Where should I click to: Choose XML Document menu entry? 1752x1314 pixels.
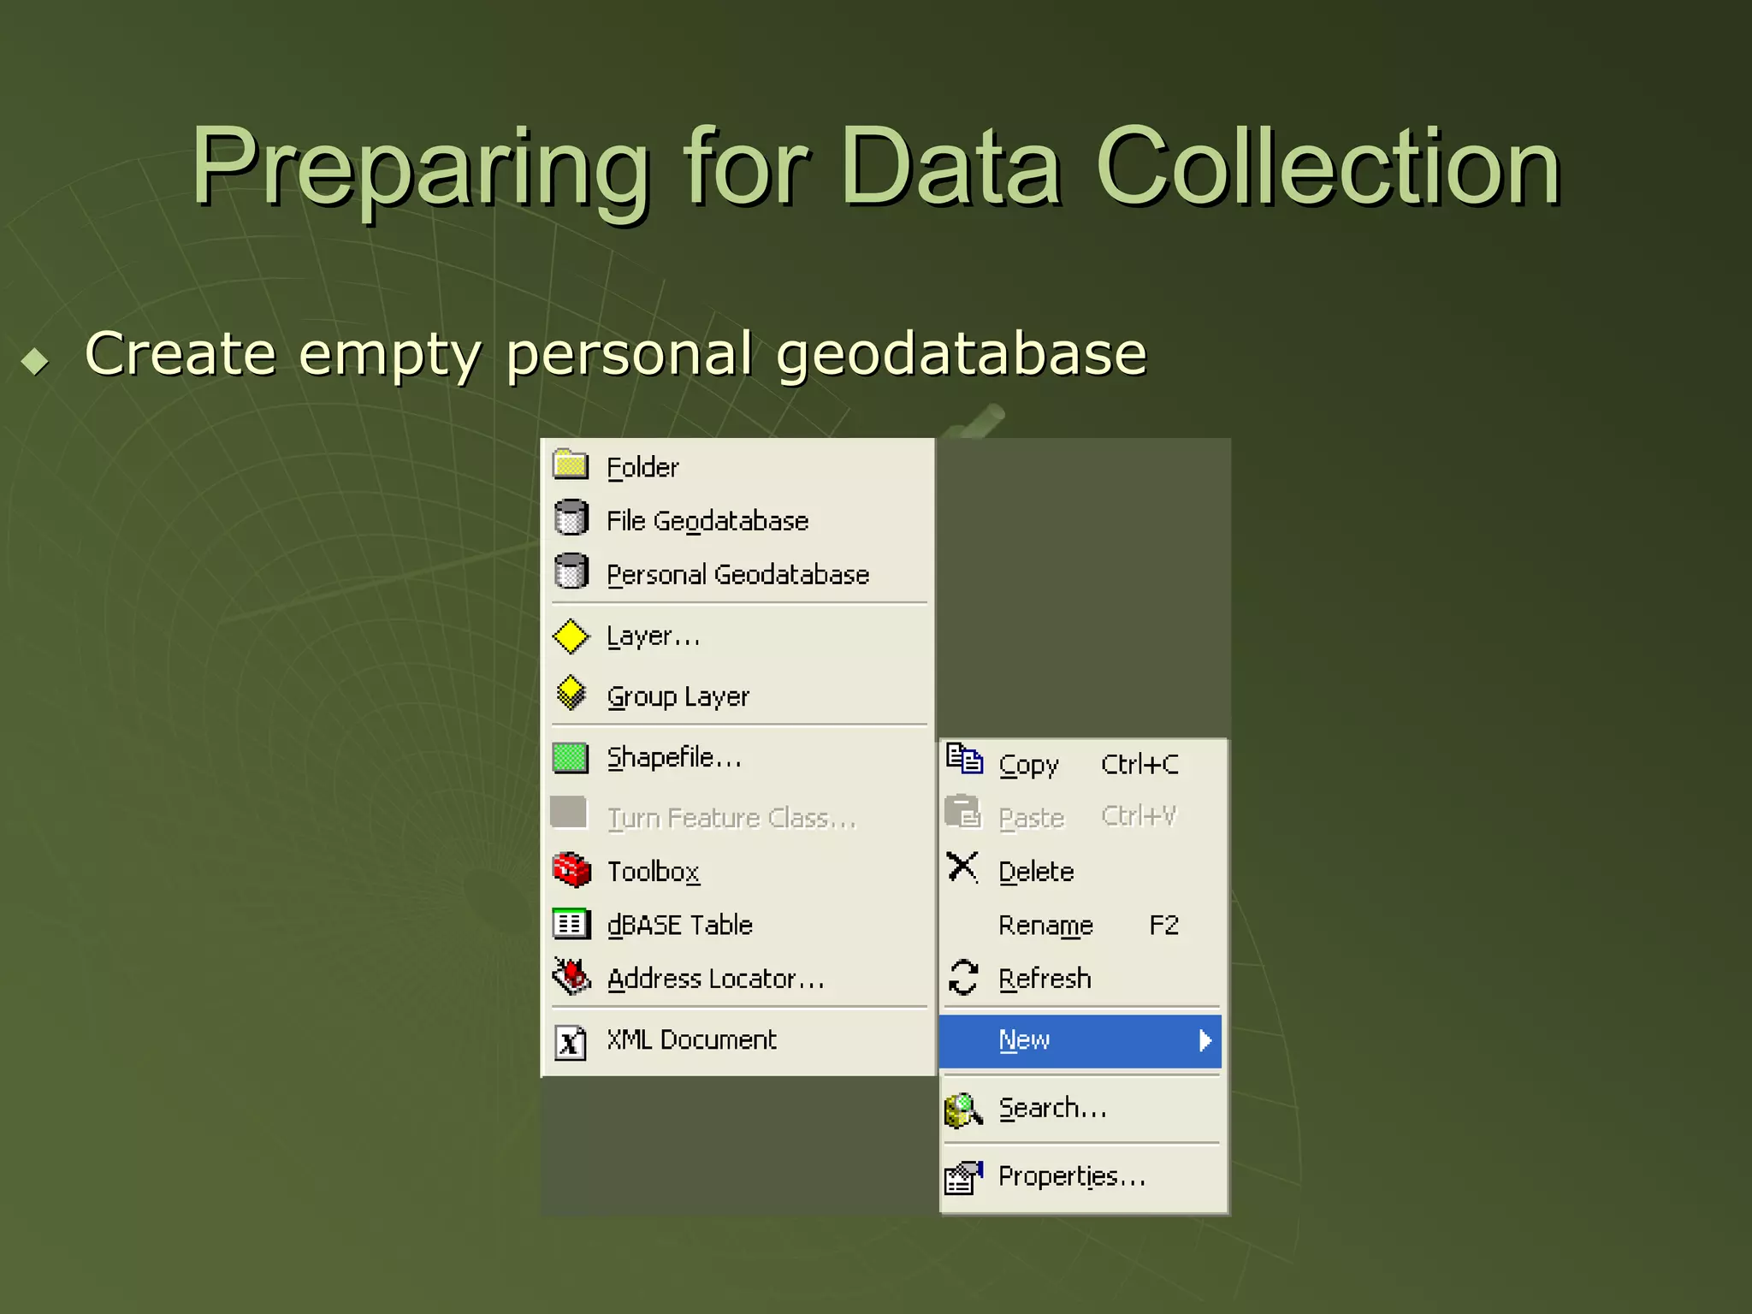coord(738,1040)
